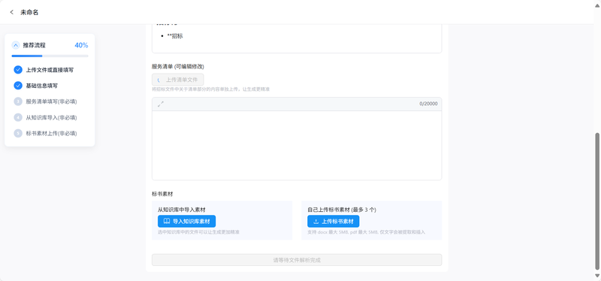Screen dimensions: 601x281
Task: Open step 基础信息填写
Action: [x=42, y=86]
